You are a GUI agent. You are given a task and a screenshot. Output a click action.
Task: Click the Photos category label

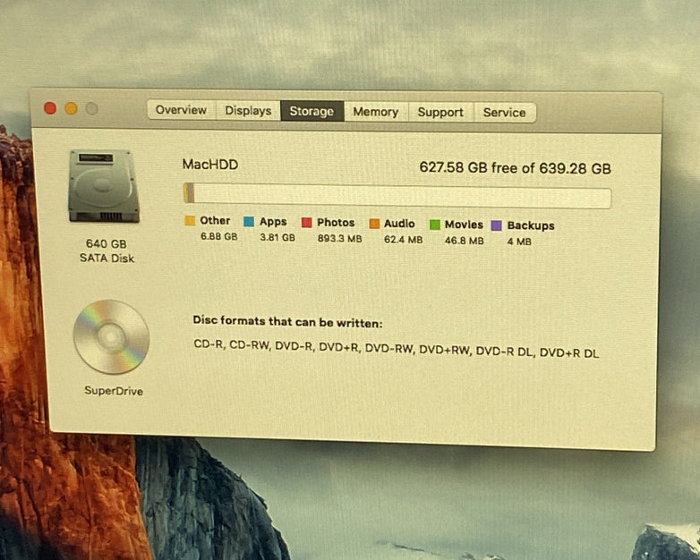[x=336, y=222]
